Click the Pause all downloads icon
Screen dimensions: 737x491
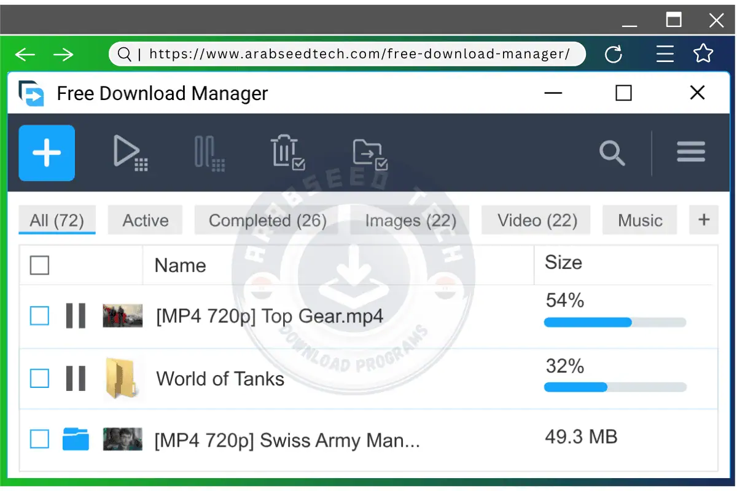(x=209, y=152)
